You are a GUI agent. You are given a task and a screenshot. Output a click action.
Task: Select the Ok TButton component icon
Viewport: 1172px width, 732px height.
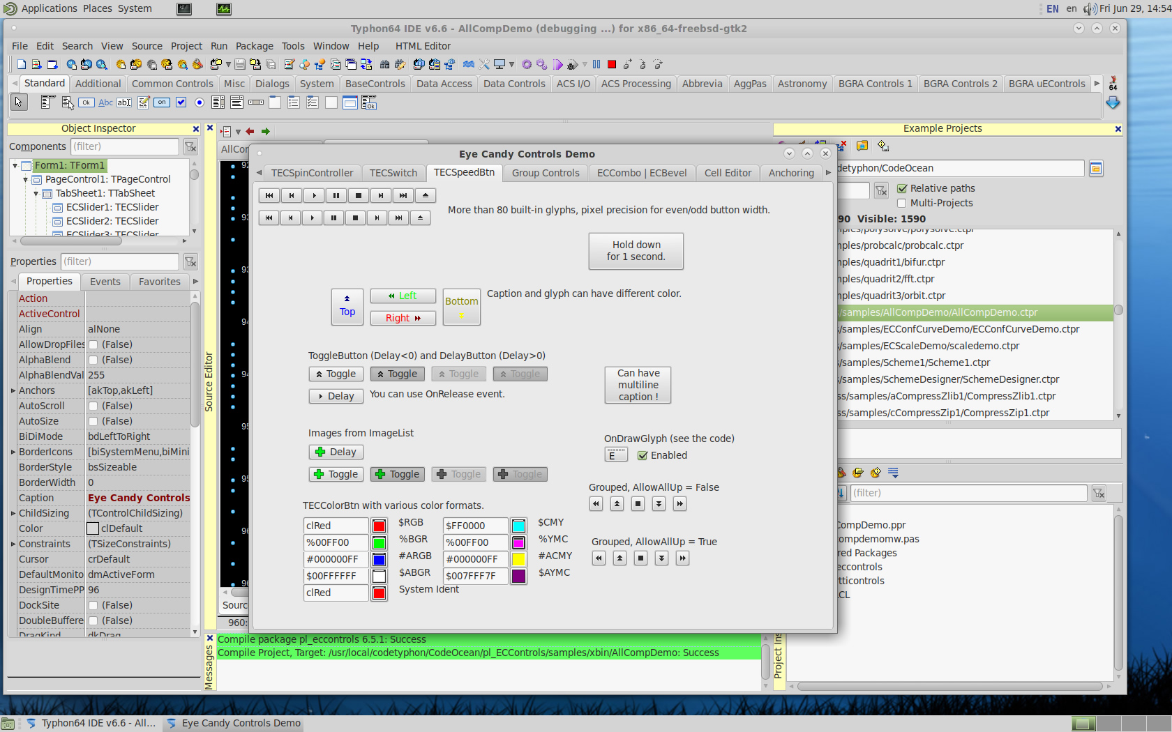pos(86,102)
